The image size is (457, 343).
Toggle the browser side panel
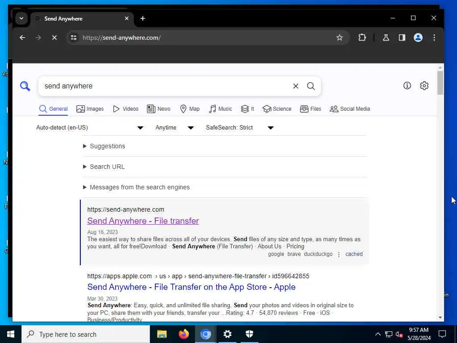point(402,38)
